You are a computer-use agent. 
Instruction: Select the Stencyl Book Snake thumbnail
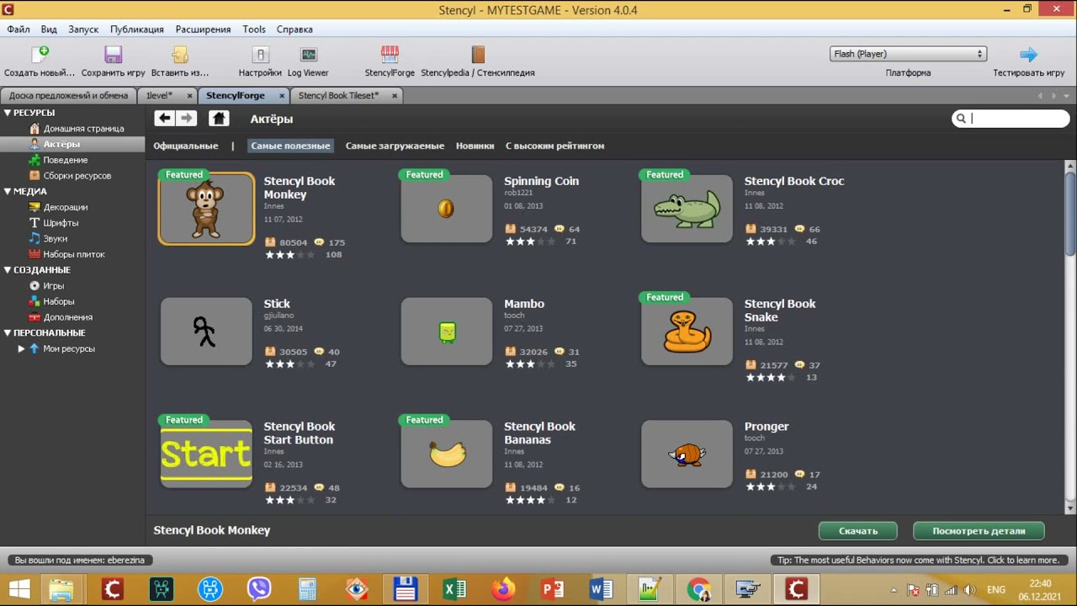(687, 332)
